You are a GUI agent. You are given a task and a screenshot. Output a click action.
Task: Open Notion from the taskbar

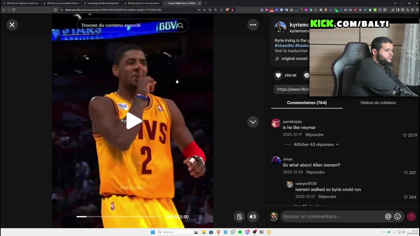[x=262, y=232]
